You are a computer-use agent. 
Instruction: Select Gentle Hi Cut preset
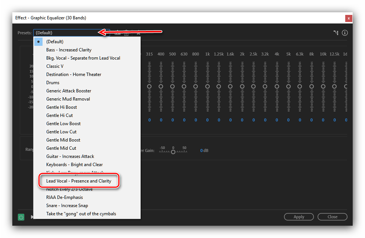click(x=87, y=115)
